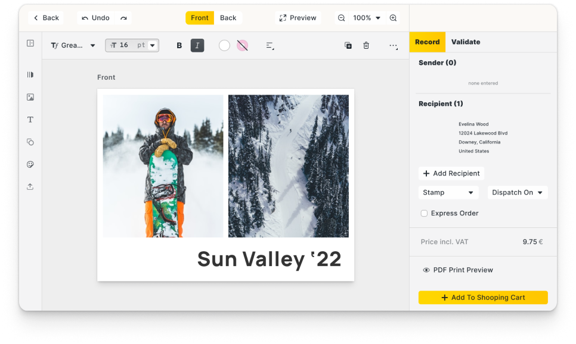The image size is (576, 344).
Task: Open the Stamp postage dropdown
Action: click(x=448, y=192)
